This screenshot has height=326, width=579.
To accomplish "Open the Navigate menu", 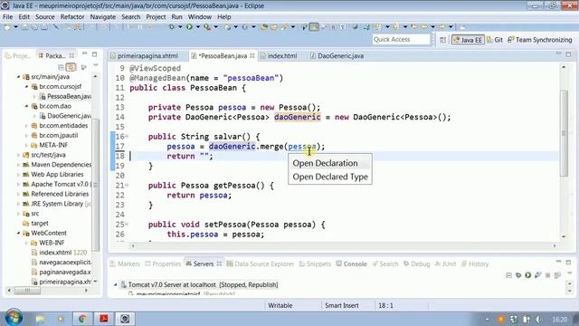I will [x=102, y=17].
